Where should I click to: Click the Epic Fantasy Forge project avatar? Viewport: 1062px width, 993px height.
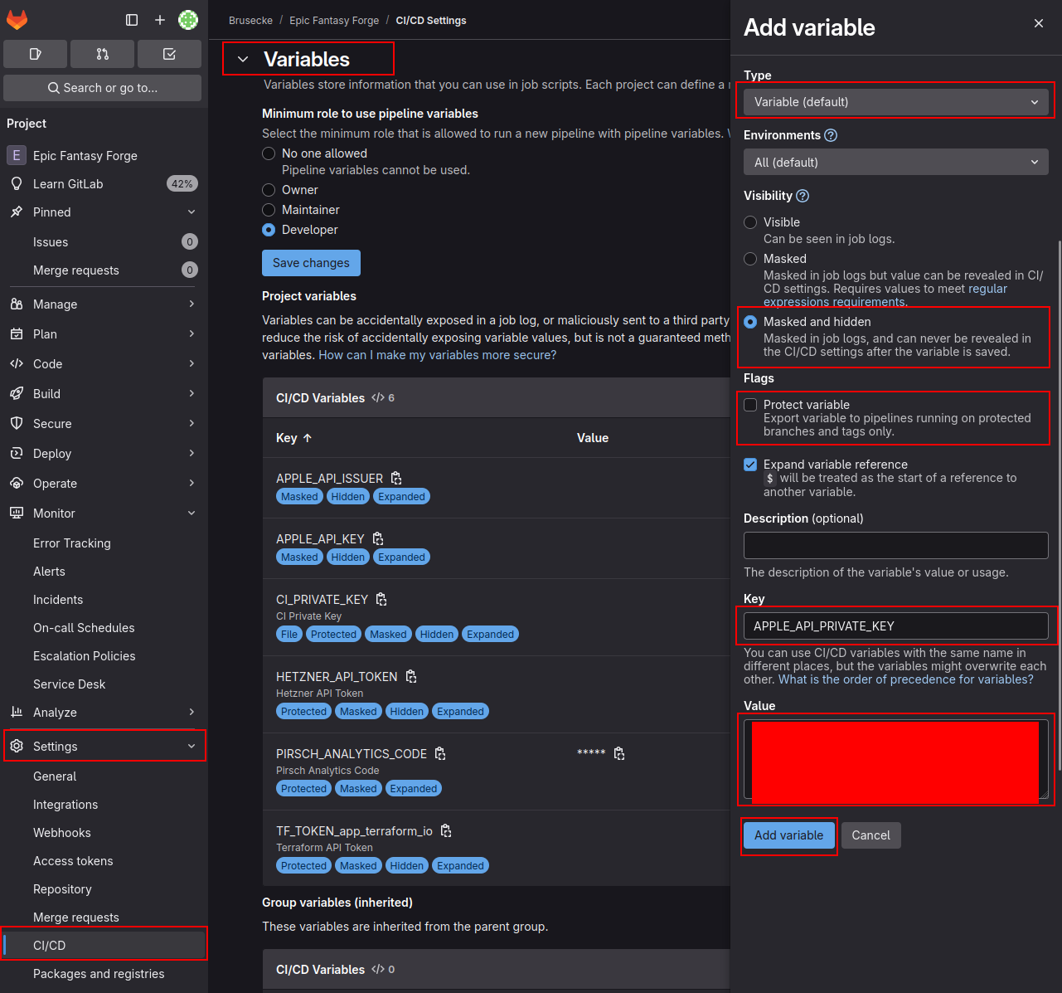pyautogui.click(x=16, y=155)
